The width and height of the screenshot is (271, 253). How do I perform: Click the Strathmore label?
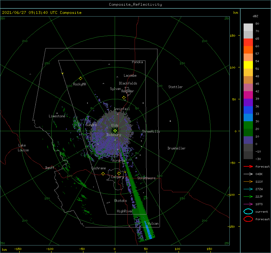[x=146, y=178]
